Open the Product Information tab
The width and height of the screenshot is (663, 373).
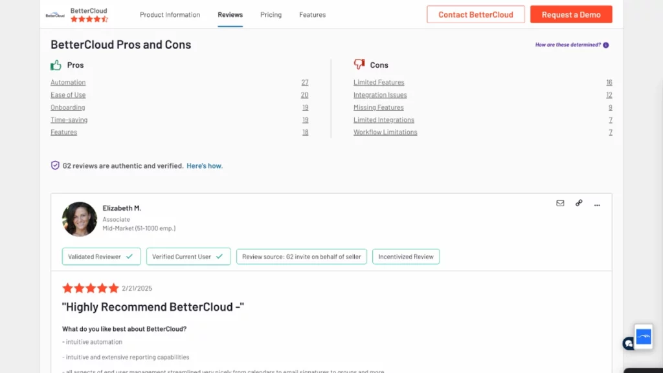point(170,15)
